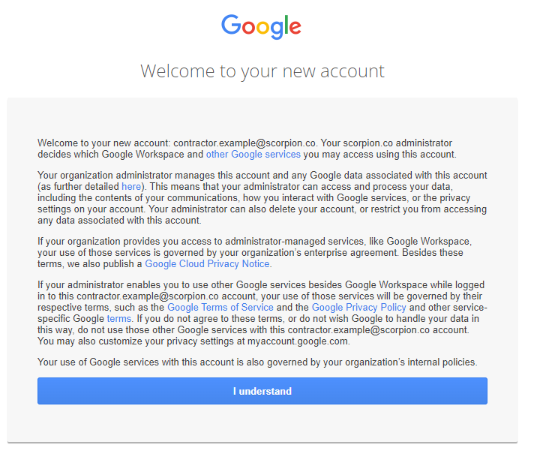The image size is (537, 454).
Task: Open the 'other Google services' link
Action: click(x=253, y=154)
